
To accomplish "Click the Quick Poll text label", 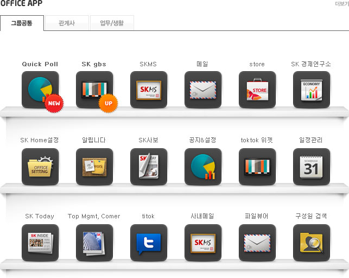I will tap(40, 64).
